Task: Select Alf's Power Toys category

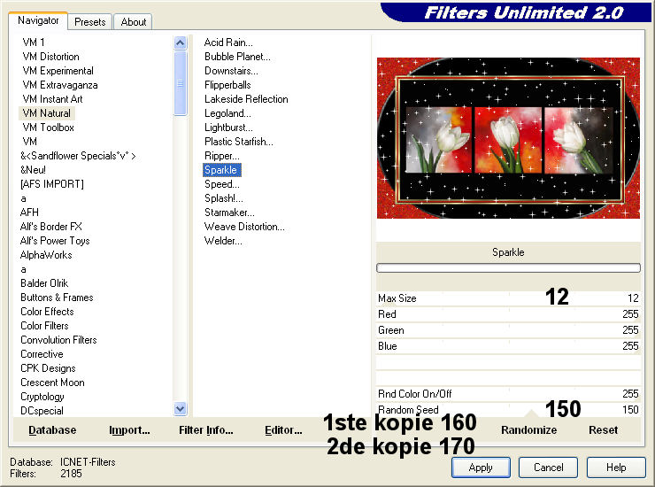Action: click(55, 241)
